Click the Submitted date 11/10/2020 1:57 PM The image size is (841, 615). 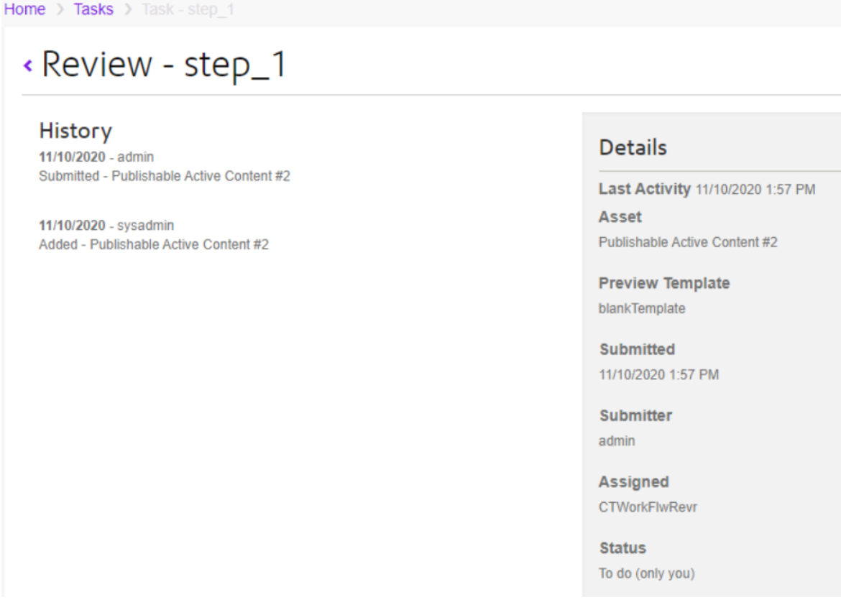pyautogui.click(x=658, y=375)
